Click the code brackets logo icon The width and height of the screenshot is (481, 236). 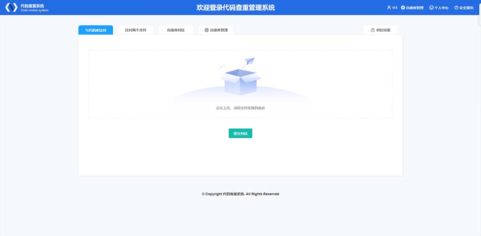pyautogui.click(x=11, y=8)
